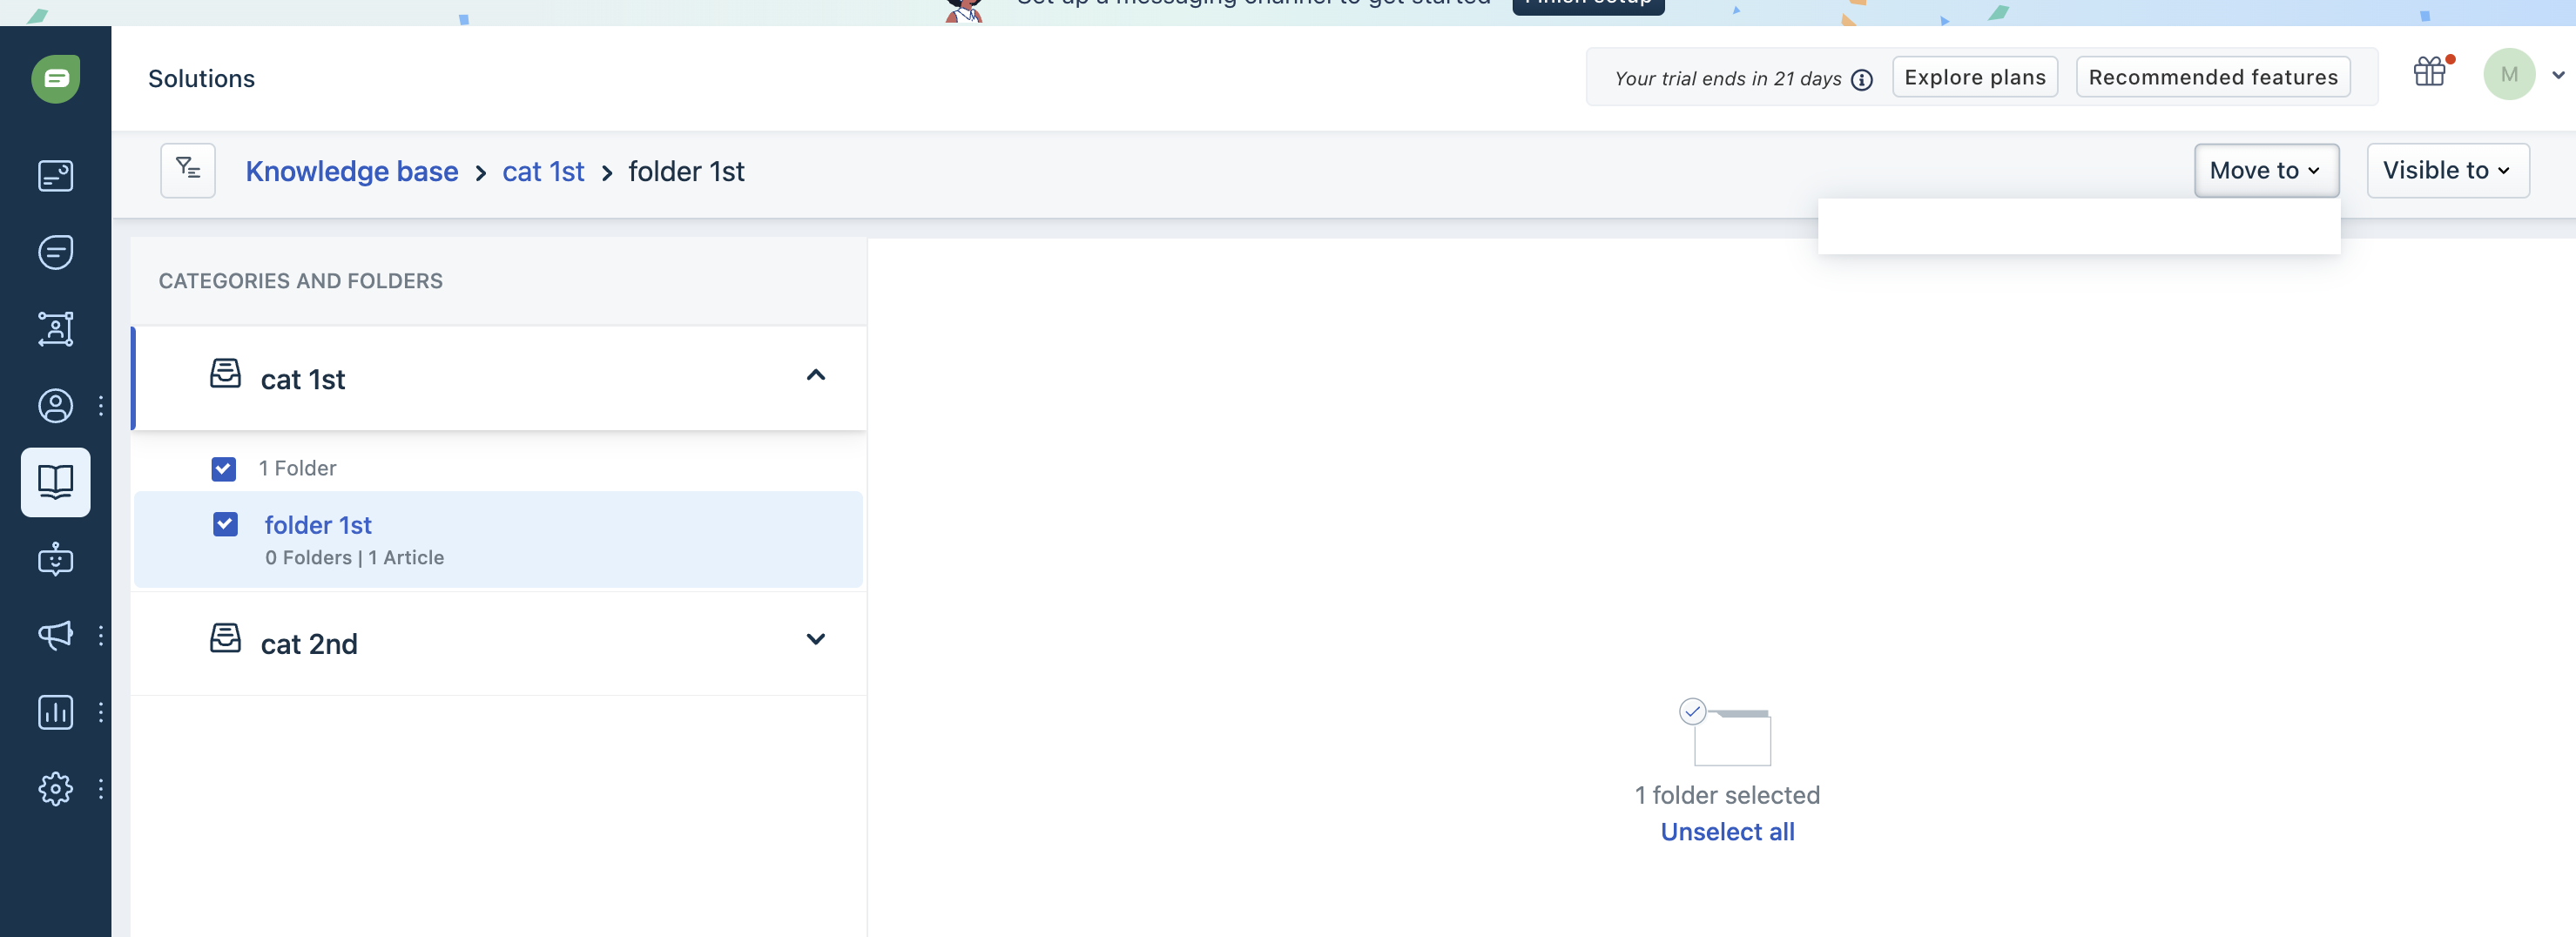Open the account menu arrow beside avatar
Screen dimensions: 2576x937
click(2558, 75)
